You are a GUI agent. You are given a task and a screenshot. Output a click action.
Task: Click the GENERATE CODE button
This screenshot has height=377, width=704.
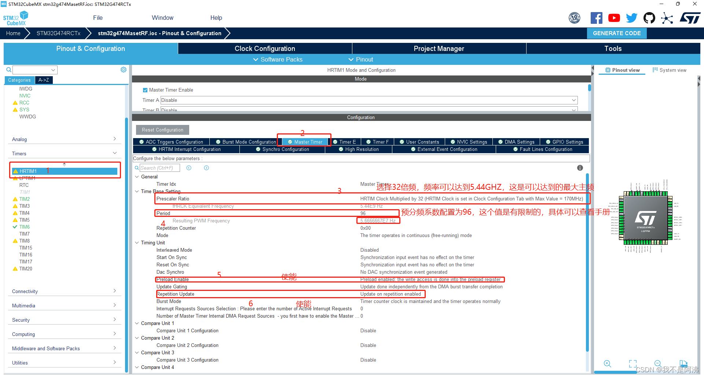[x=617, y=33]
